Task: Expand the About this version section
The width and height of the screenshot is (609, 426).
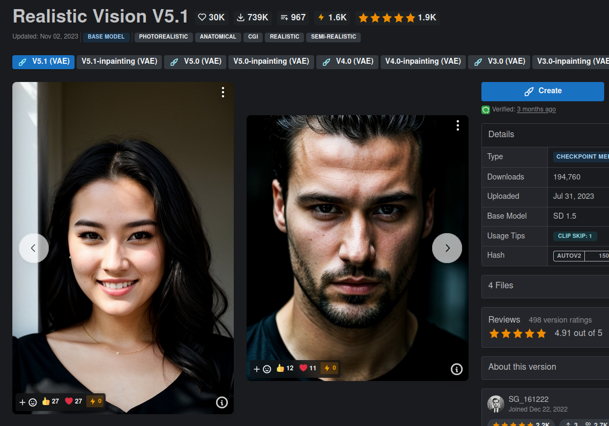Action: 545,367
